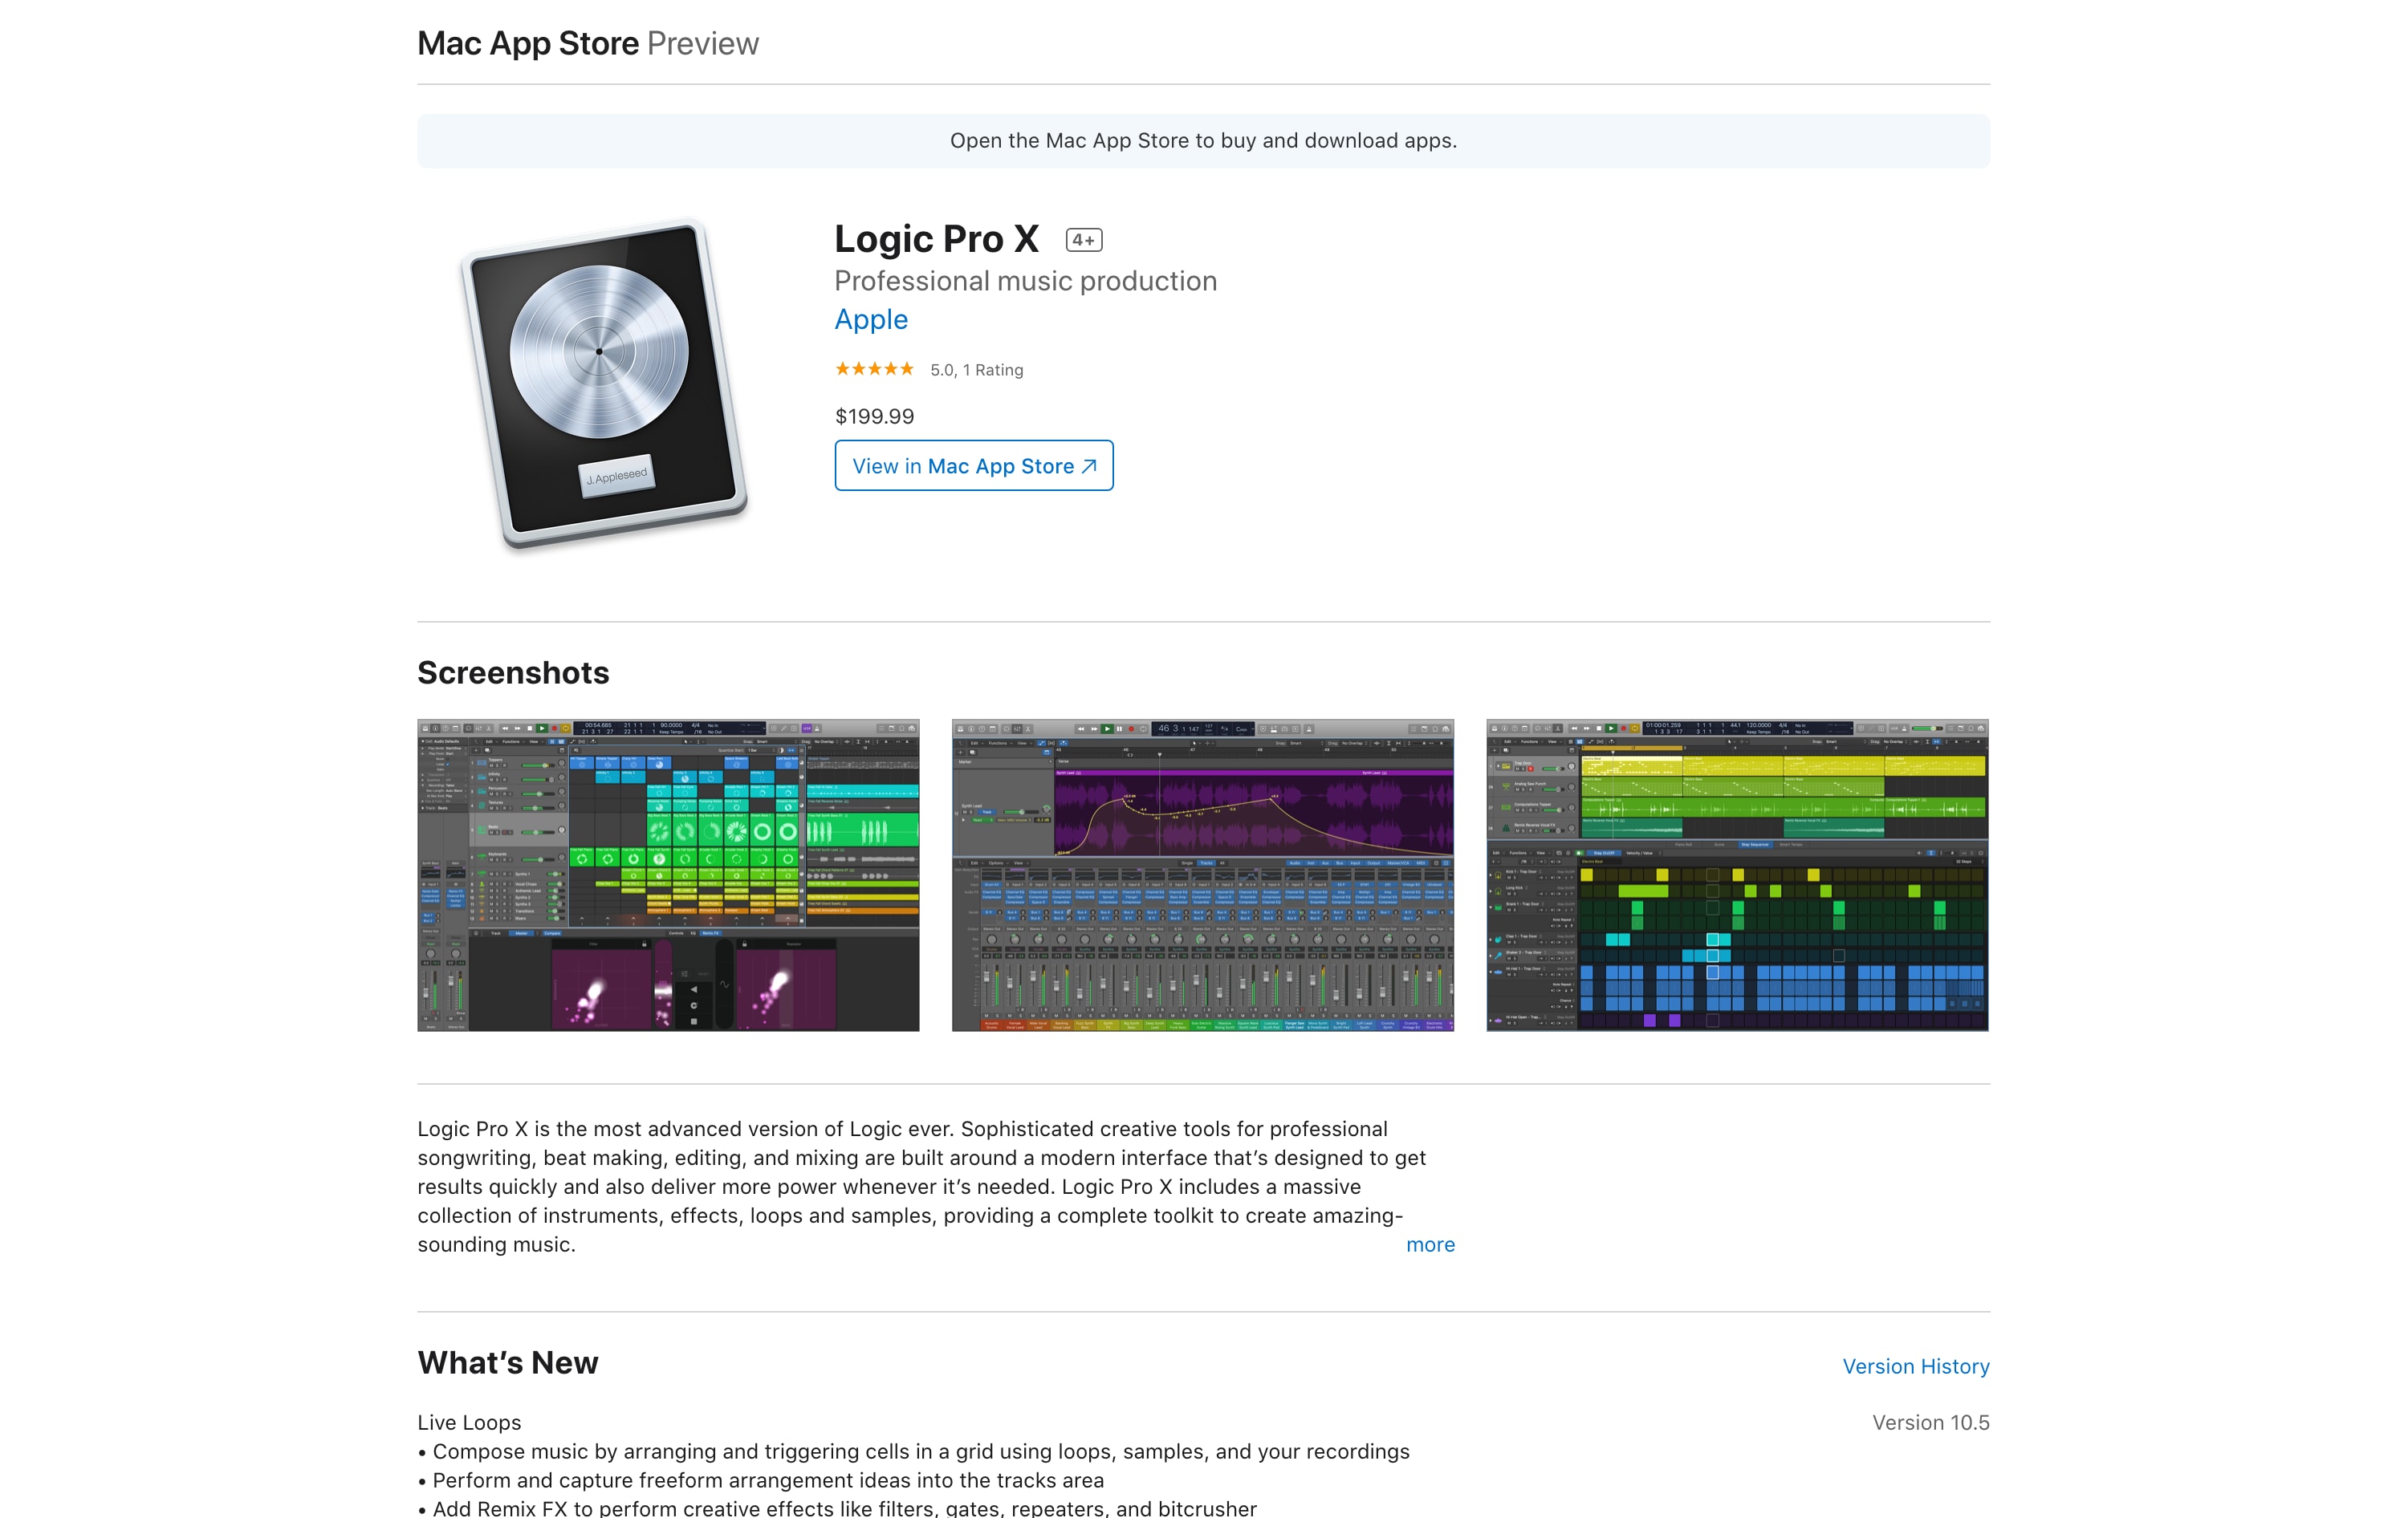This screenshot has width=2408, height=1518.
Task: Open the Edit menu in the Live Loops grid
Action: pyautogui.click(x=490, y=742)
